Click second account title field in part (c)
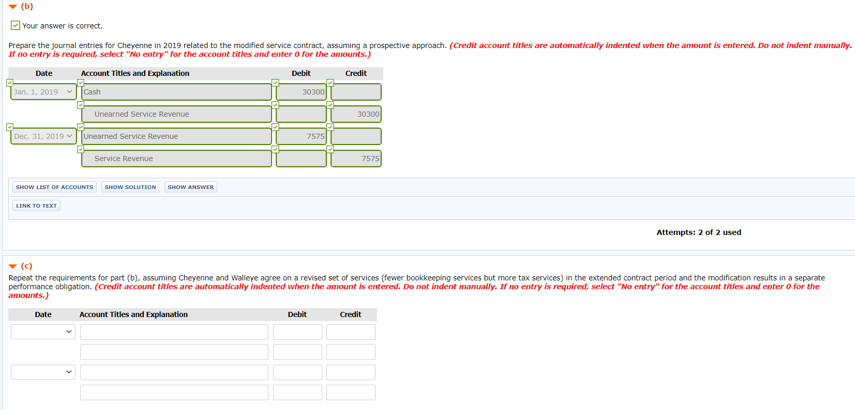Viewport: 855px width, 410px height. pyautogui.click(x=174, y=352)
